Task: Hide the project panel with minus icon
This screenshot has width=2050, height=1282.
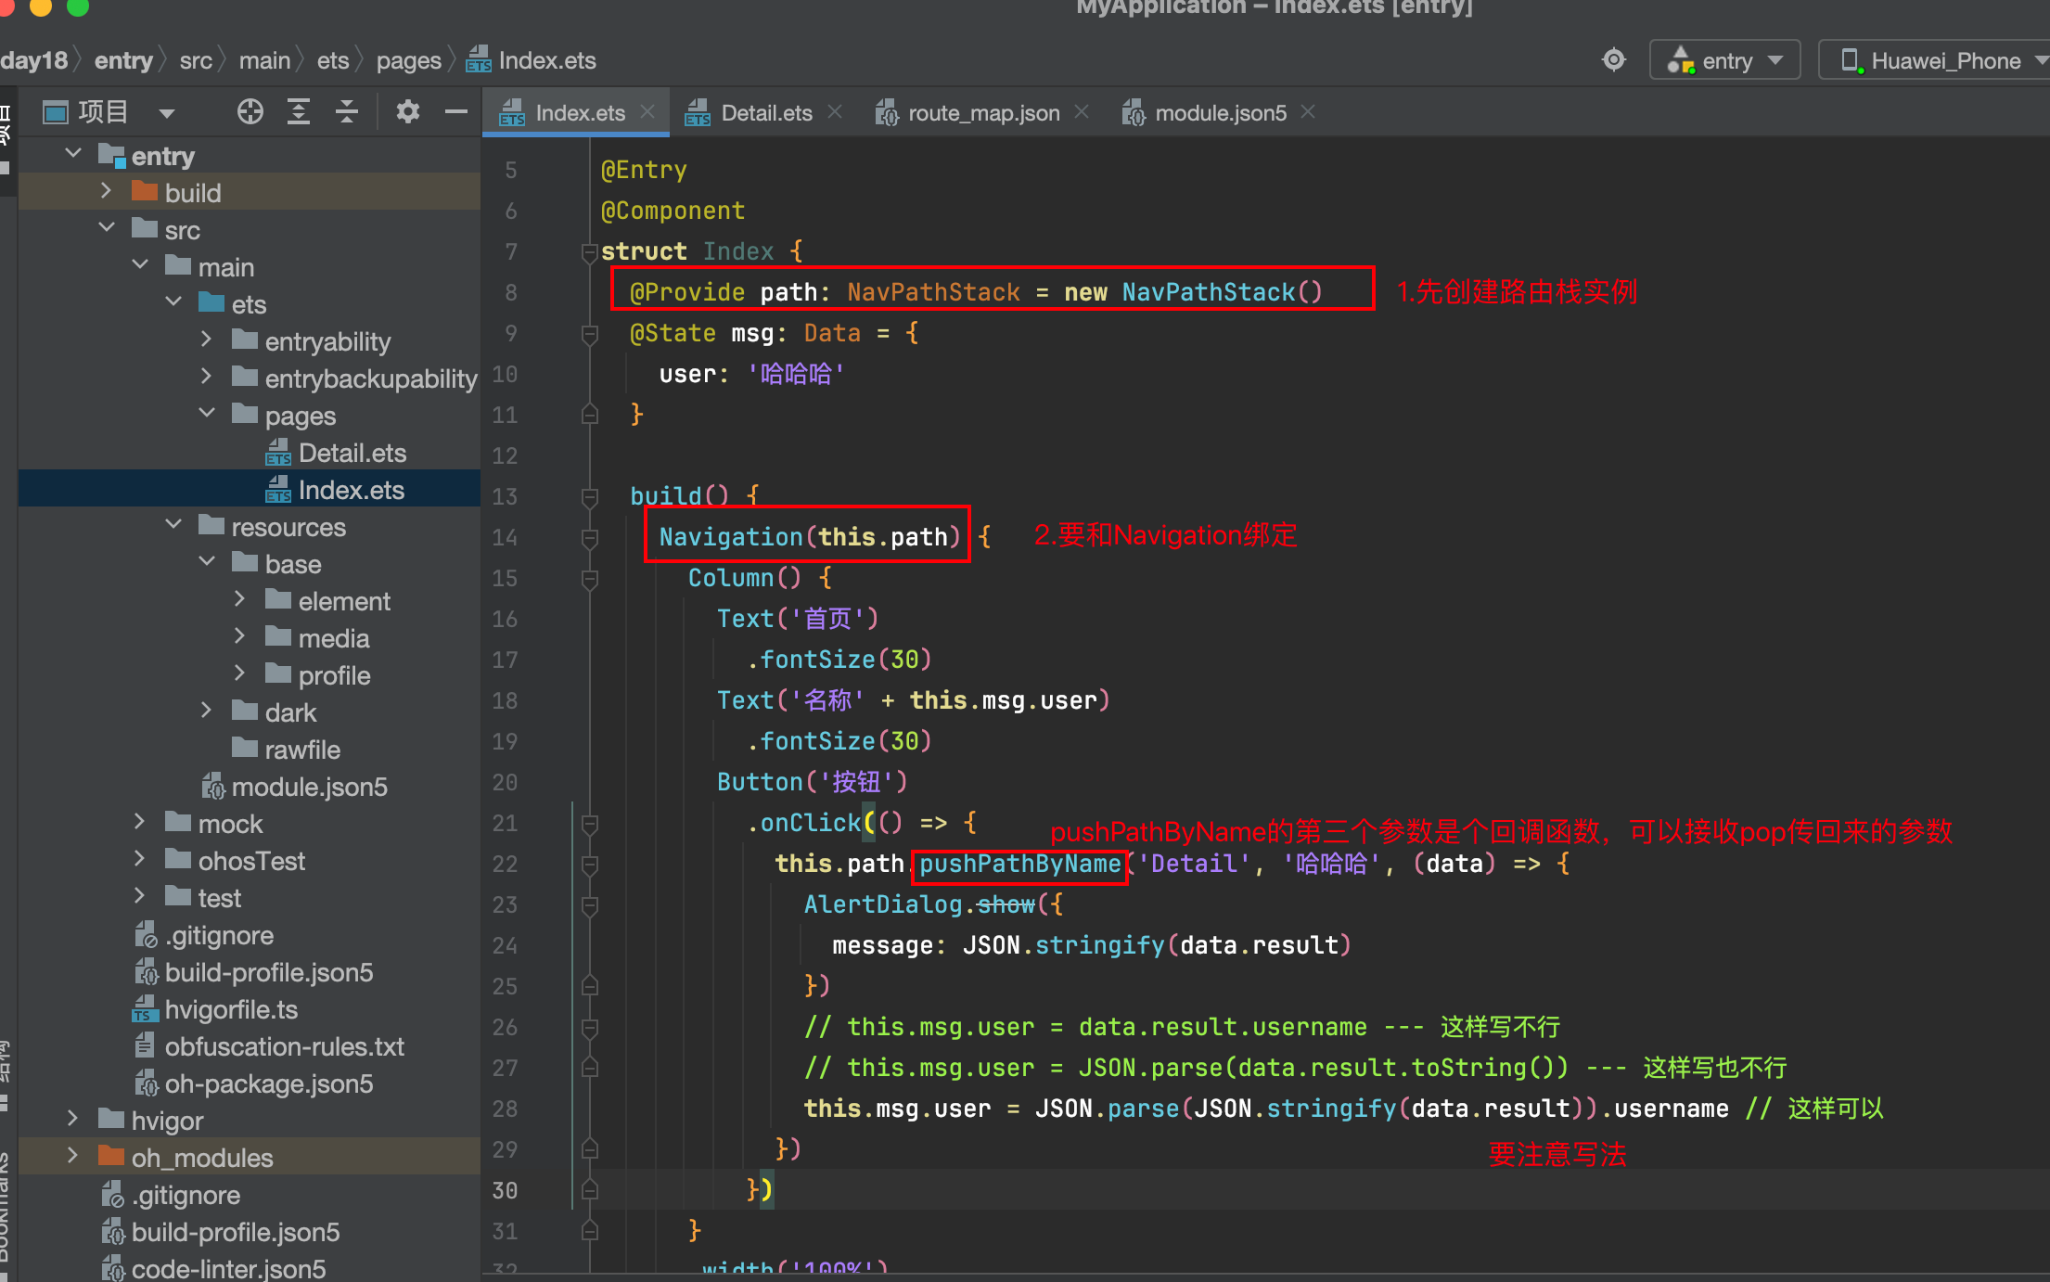Action: [x=455, y=112]
